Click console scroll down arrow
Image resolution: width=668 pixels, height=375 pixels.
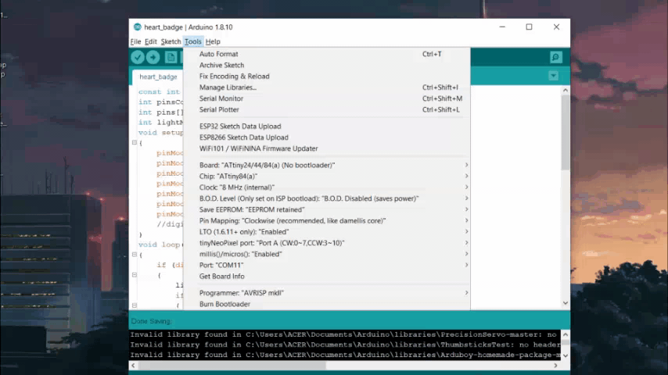(x=566, y=355)
